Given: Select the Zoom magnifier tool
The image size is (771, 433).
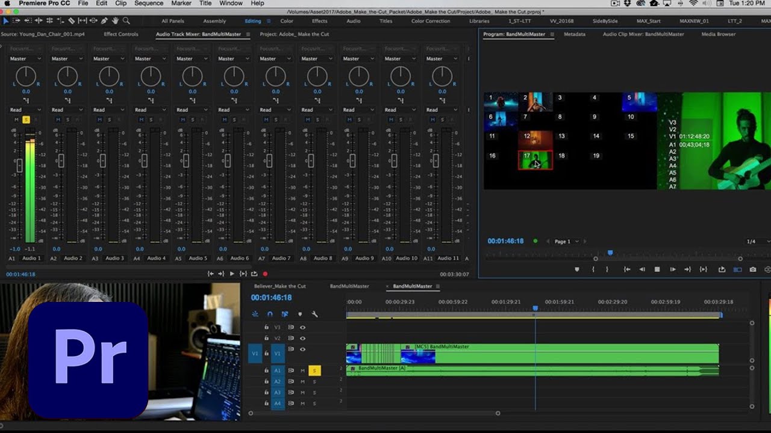Looking at the screenshot, I should coord(126,20).
